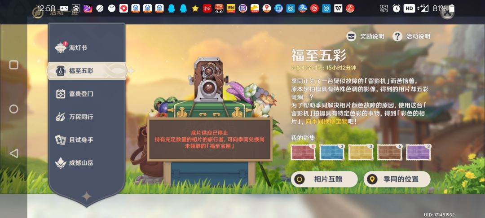485x218 pixels.
Task: Tap the Android recent apps square
Action: tap(13, 65)
